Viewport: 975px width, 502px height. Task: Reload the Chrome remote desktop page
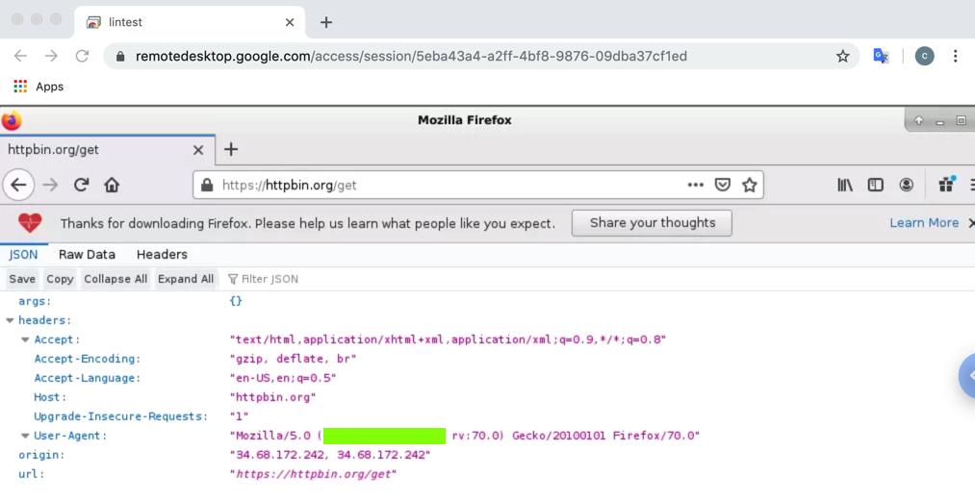tap(82, 56)
